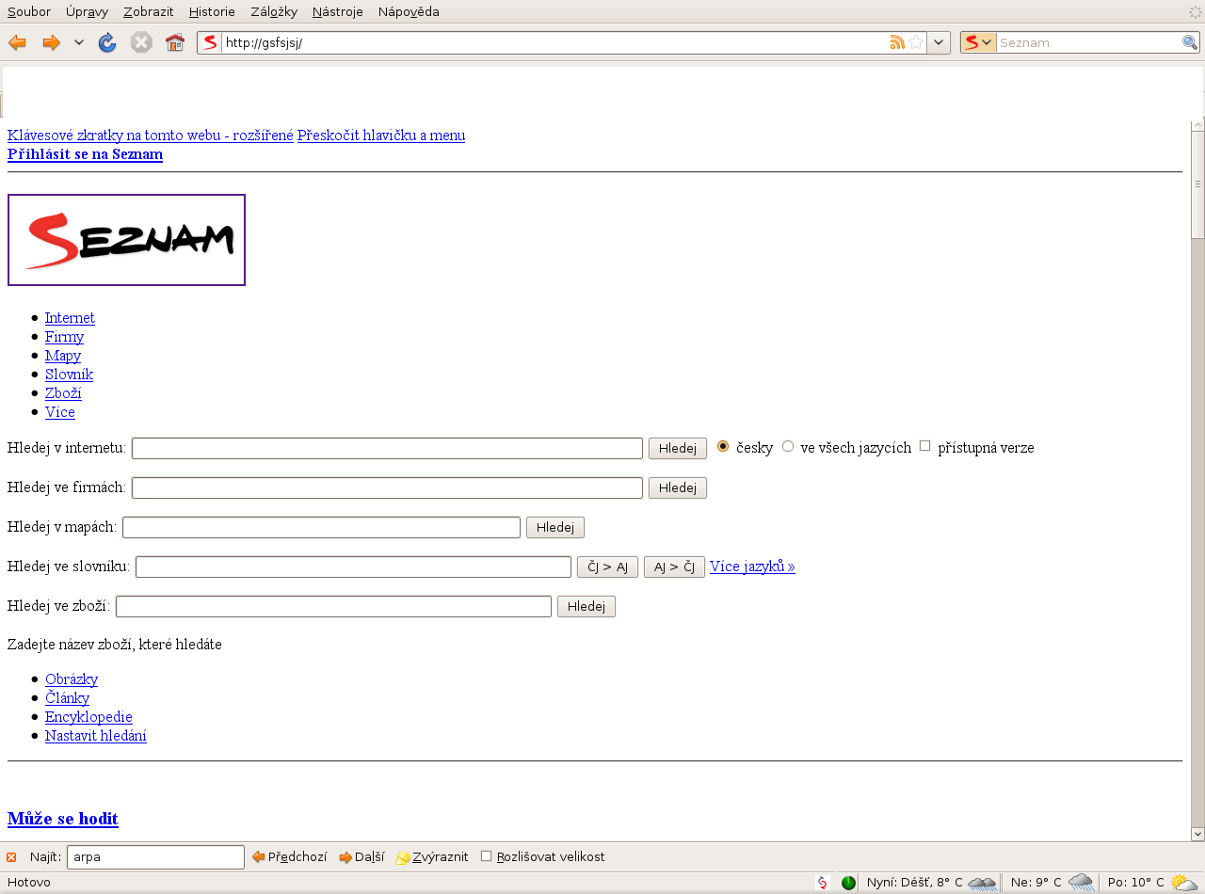
Task: Bookmark the page with the star icon
Action: pyautogui.click(x=916, y=42)
